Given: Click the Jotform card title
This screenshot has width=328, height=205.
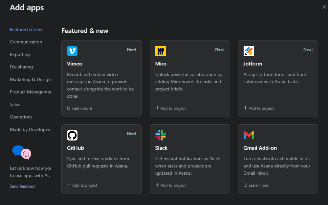Looking at the screenshot, I should point(253,64).
